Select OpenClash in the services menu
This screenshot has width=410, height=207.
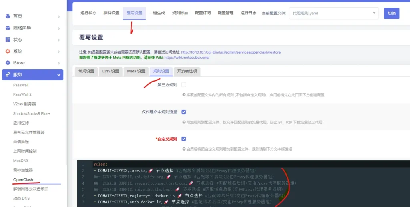tap(23, 179)
